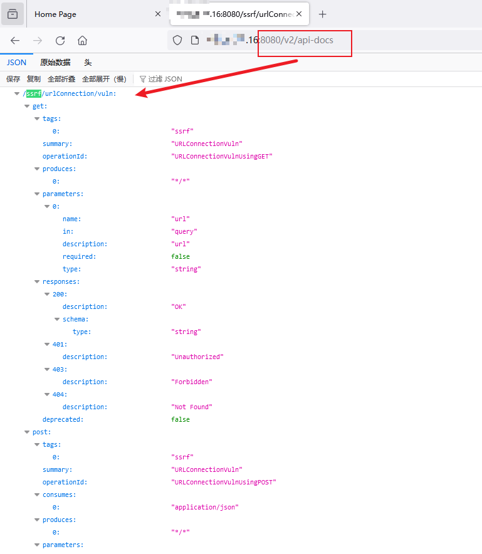This screenshot has height=554, width=482.
Task: Select the "Unauthorized" description value
Action: (197, 357)
